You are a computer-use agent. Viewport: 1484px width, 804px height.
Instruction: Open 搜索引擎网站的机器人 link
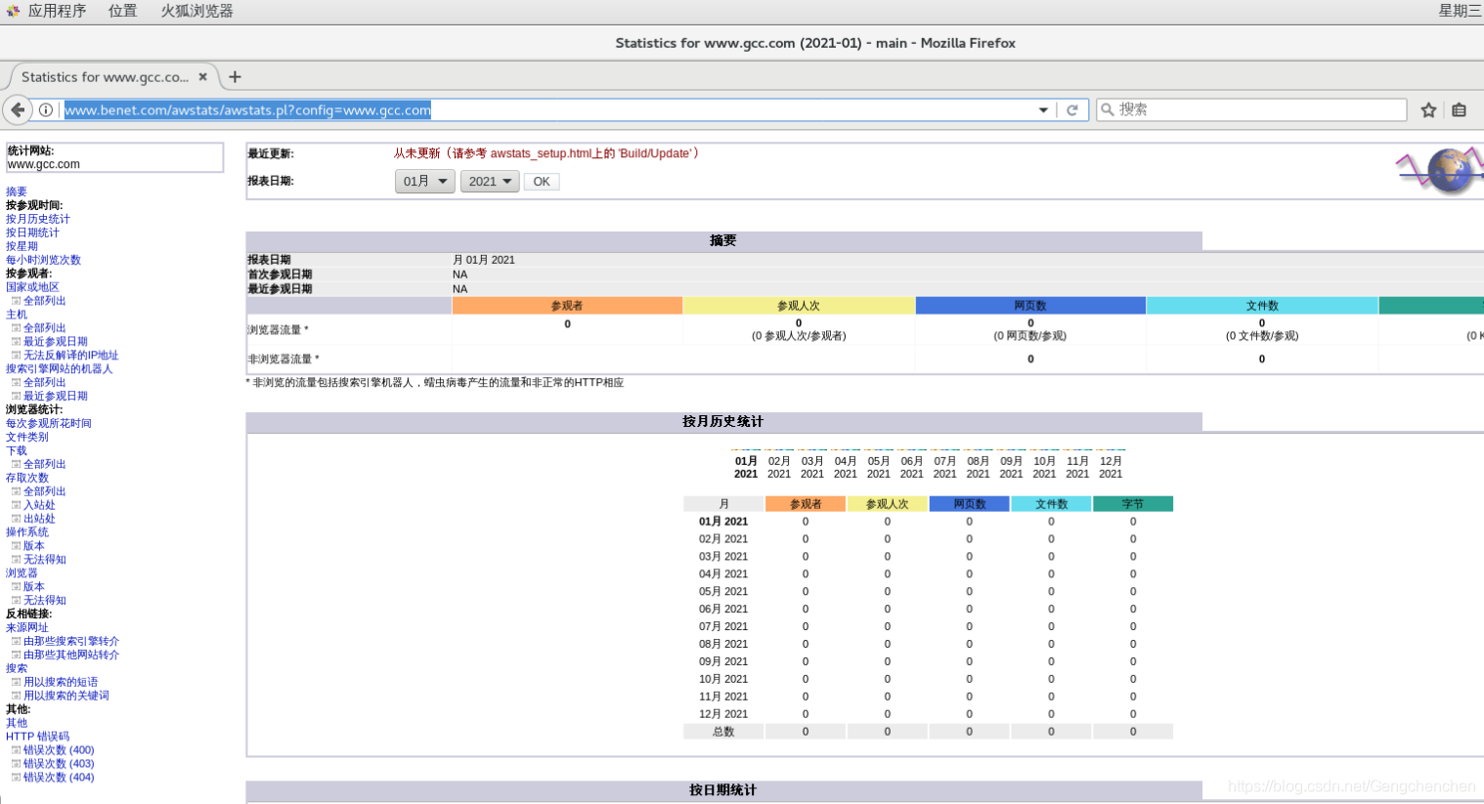coord(60,369)
